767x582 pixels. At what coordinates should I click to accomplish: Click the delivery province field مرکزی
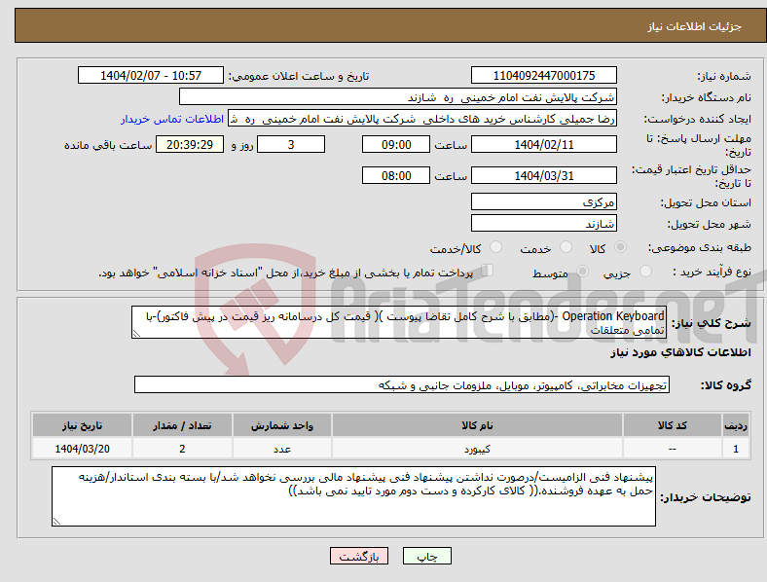pos(544,201)
